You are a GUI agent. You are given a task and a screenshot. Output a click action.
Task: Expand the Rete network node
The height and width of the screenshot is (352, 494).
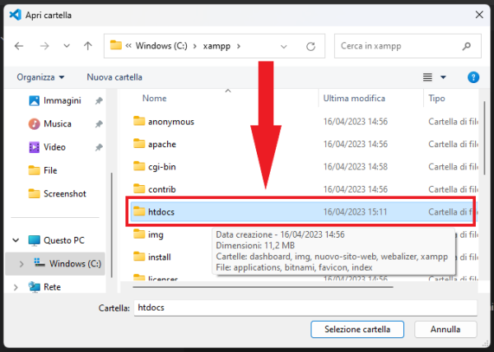16,287
